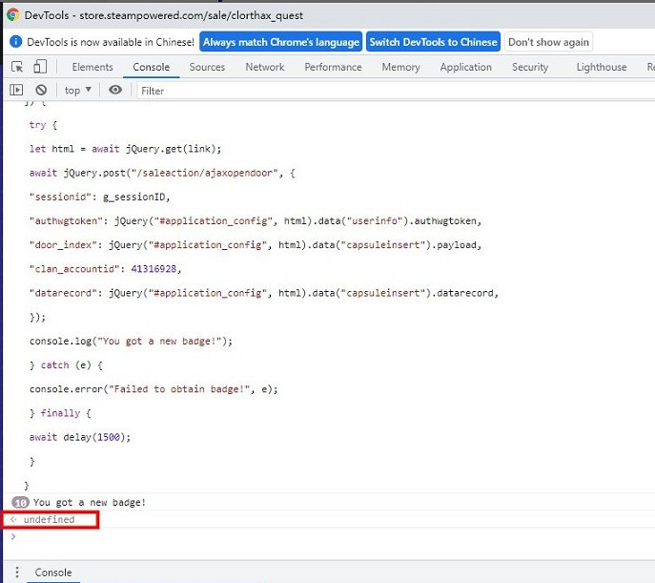Open the top JavaScript context dropdown
This screenshot has height=583, width=655.
[x=77, y=90]
